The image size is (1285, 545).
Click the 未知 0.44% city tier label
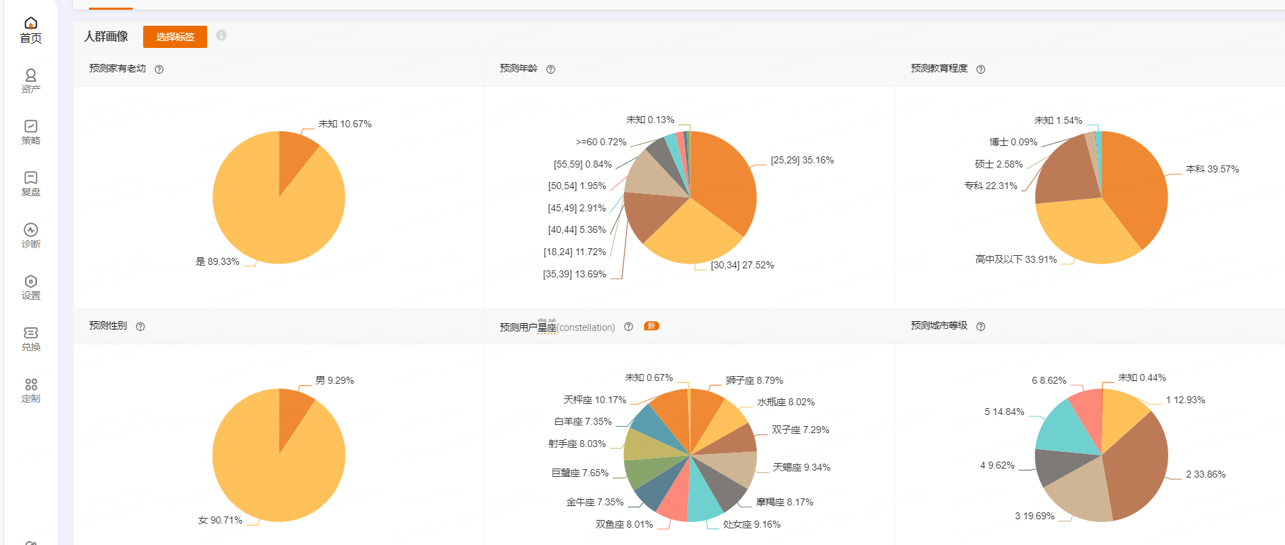pyautogui.click(x=1142, y=377)
